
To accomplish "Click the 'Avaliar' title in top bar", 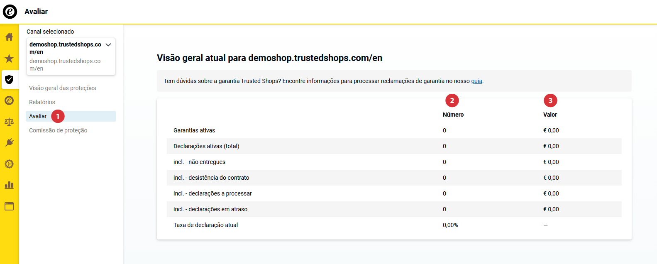I will click(36, 12).
